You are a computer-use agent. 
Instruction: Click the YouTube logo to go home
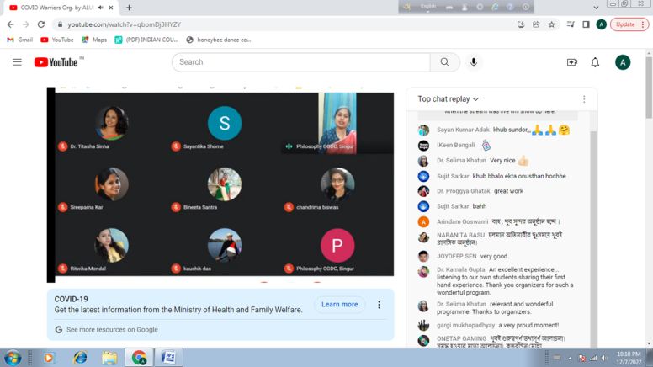click(x=56, y=62)
